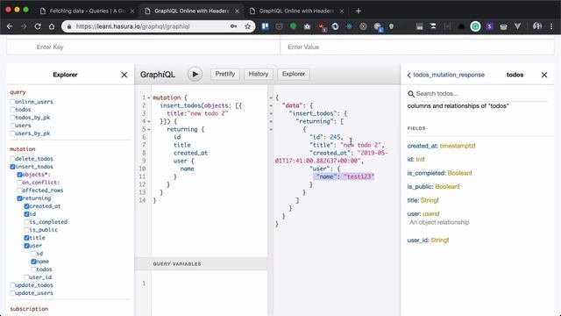Check the is_public field
Screen dimensions: 561x316
coord(26,230)
